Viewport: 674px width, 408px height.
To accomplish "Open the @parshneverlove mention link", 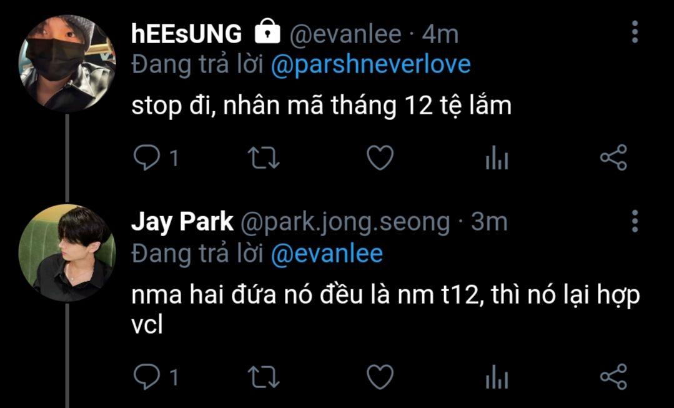I will point(371,66).
